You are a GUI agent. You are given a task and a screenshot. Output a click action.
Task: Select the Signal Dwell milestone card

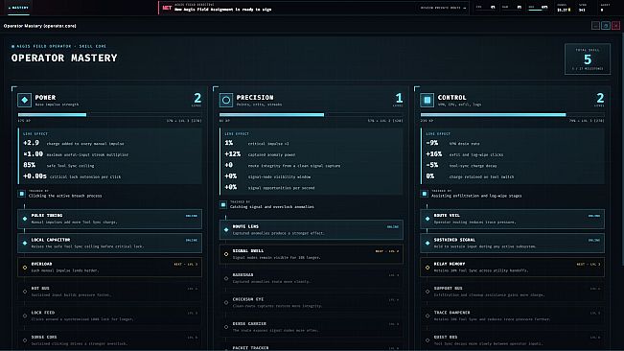[312, 254]
